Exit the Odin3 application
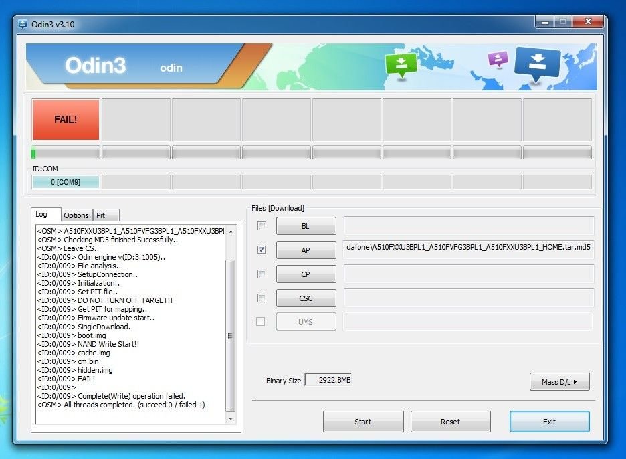Image resolution: width=626 pixels, height=459 pixels. tap(549, 422)
